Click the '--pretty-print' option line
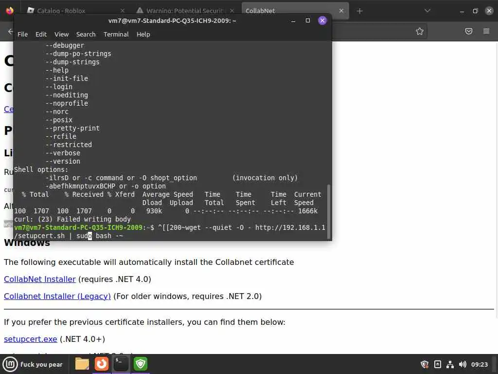This screenshot has height=374, width=498. tap(72, 128)
